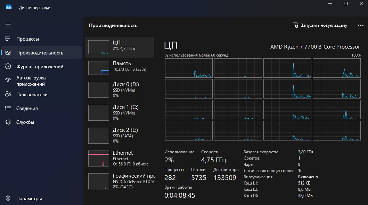Click Run new task button
368x205 pixels.
coord(320,25)
